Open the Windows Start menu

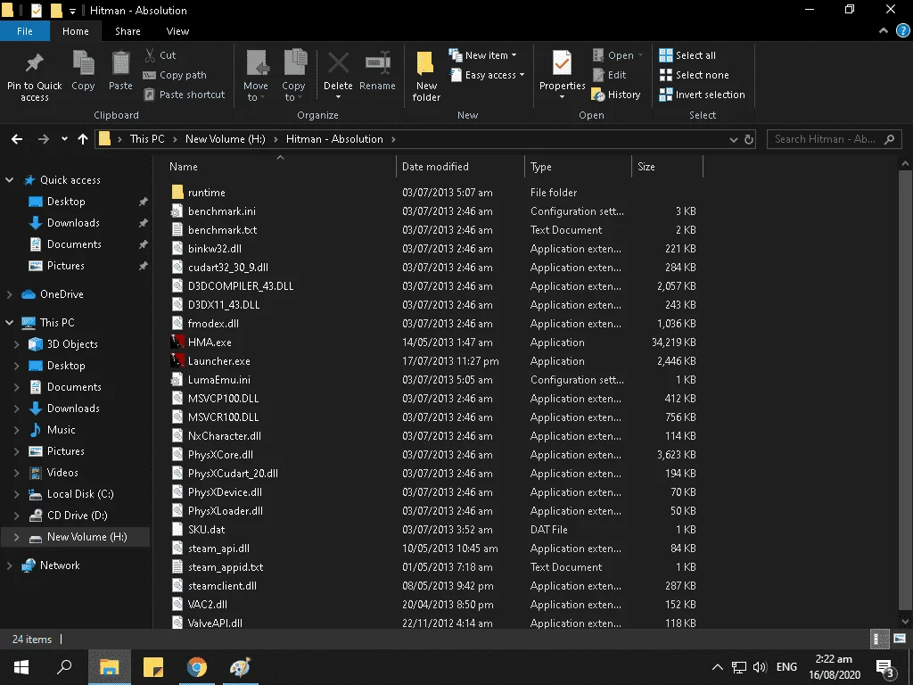(21, 667)
